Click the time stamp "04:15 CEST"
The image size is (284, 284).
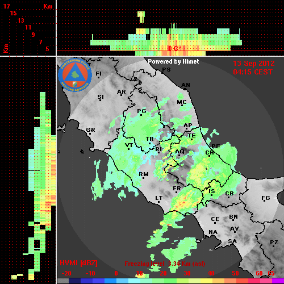pyautogui.click(x=253, y=72)
